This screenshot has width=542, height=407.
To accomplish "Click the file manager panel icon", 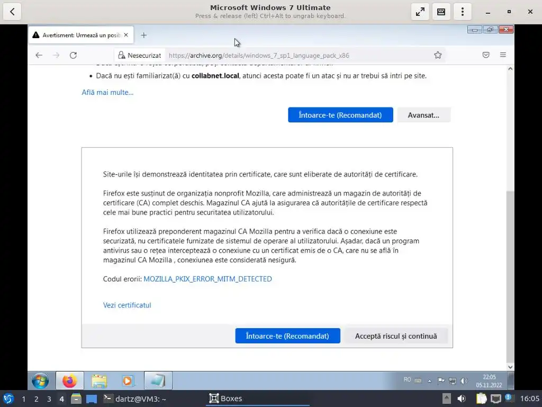I will [x=76, y=399].
